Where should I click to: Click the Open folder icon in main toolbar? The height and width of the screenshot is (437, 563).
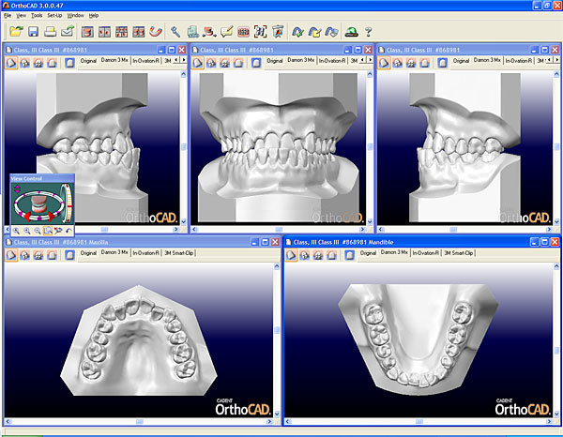click(16, 32)
